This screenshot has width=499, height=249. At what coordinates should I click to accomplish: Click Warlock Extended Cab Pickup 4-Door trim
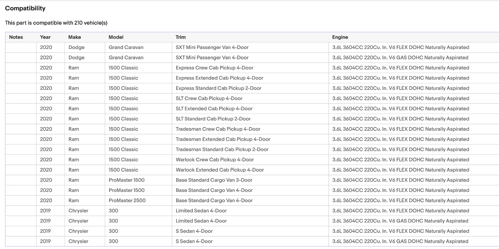click(220, 170)
